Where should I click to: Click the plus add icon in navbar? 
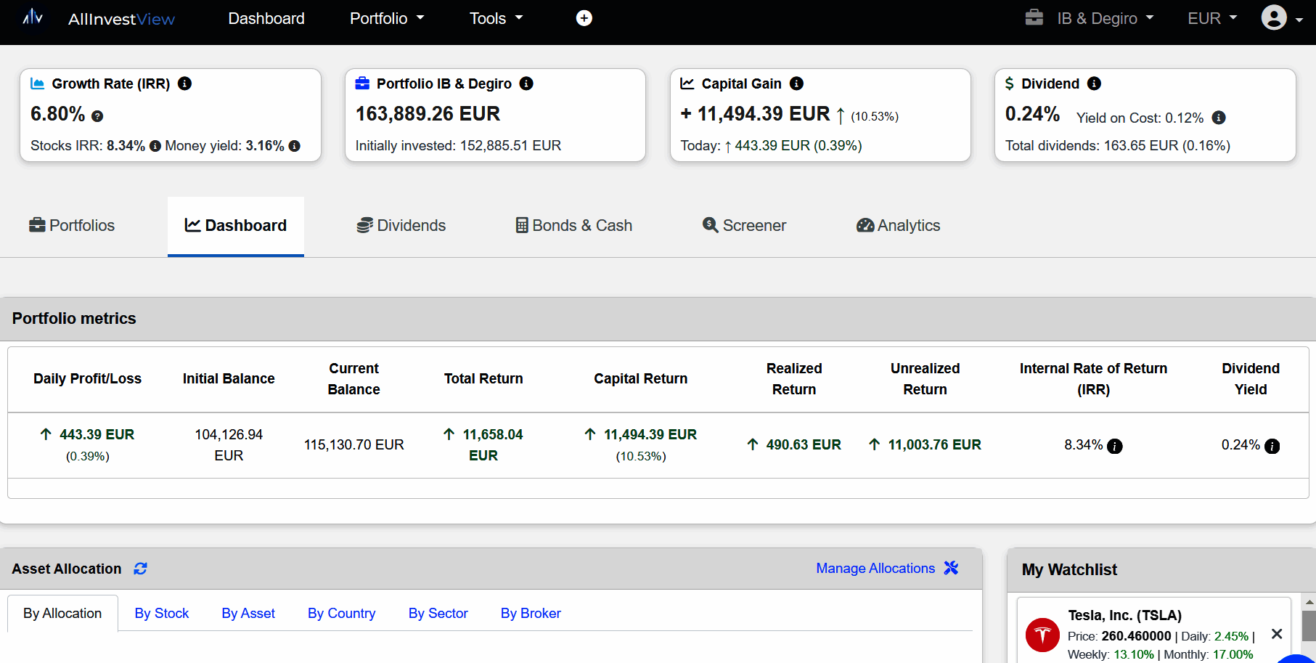tap(584, 18)
